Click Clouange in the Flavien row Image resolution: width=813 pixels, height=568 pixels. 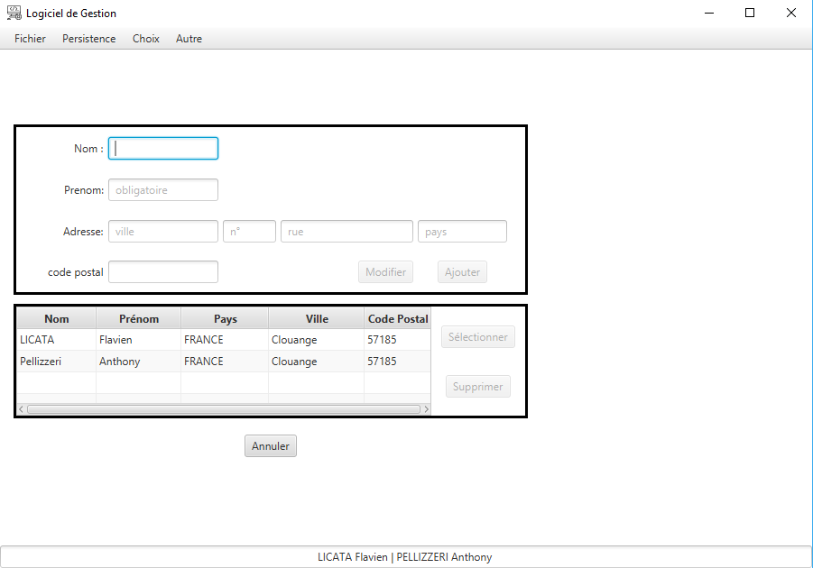pyautogui.click(x=317, y=340)
